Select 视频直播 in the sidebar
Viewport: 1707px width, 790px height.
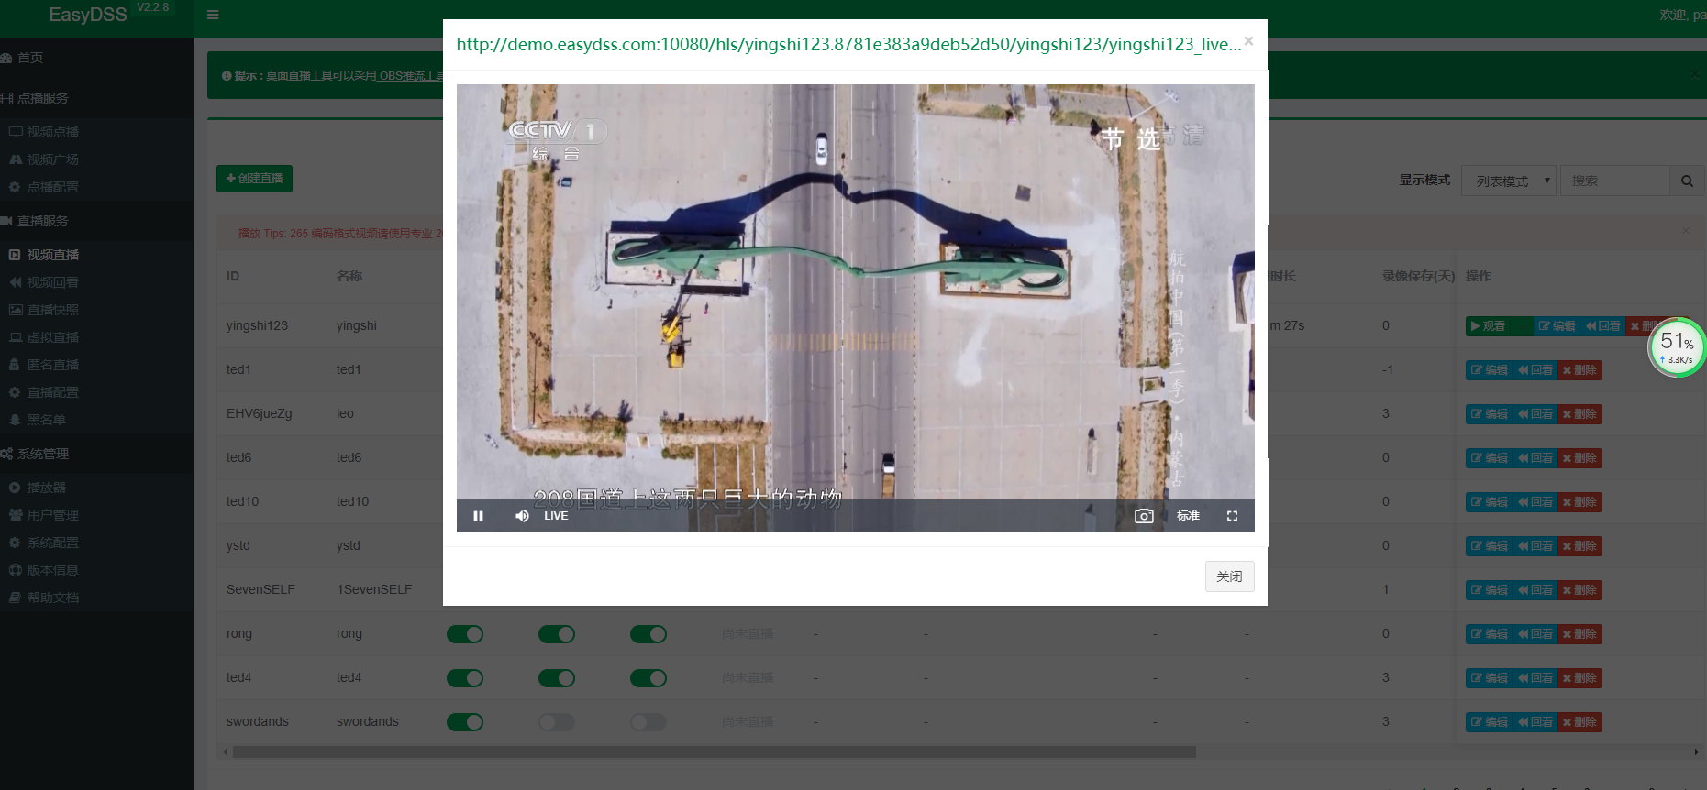52,255
